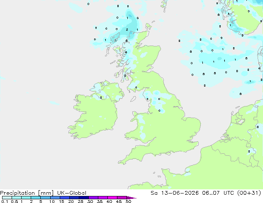Select the 40–45 mm bright magenta swatch
The image size is (263, 203).
point(112,198)
